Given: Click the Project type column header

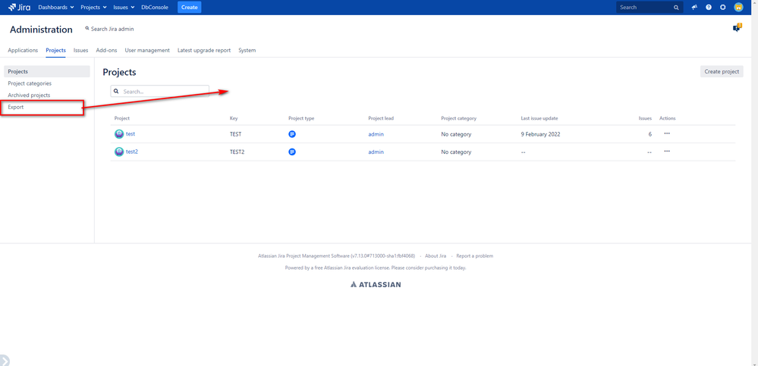Looking at the screenshot, I should [301, 118].
